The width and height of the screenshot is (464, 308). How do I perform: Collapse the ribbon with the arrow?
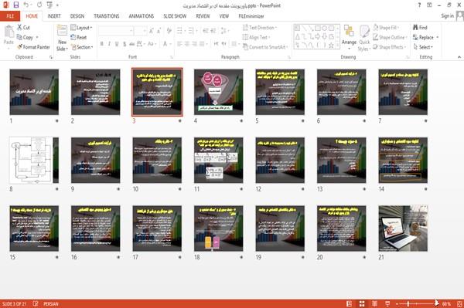tap(459, 57)
